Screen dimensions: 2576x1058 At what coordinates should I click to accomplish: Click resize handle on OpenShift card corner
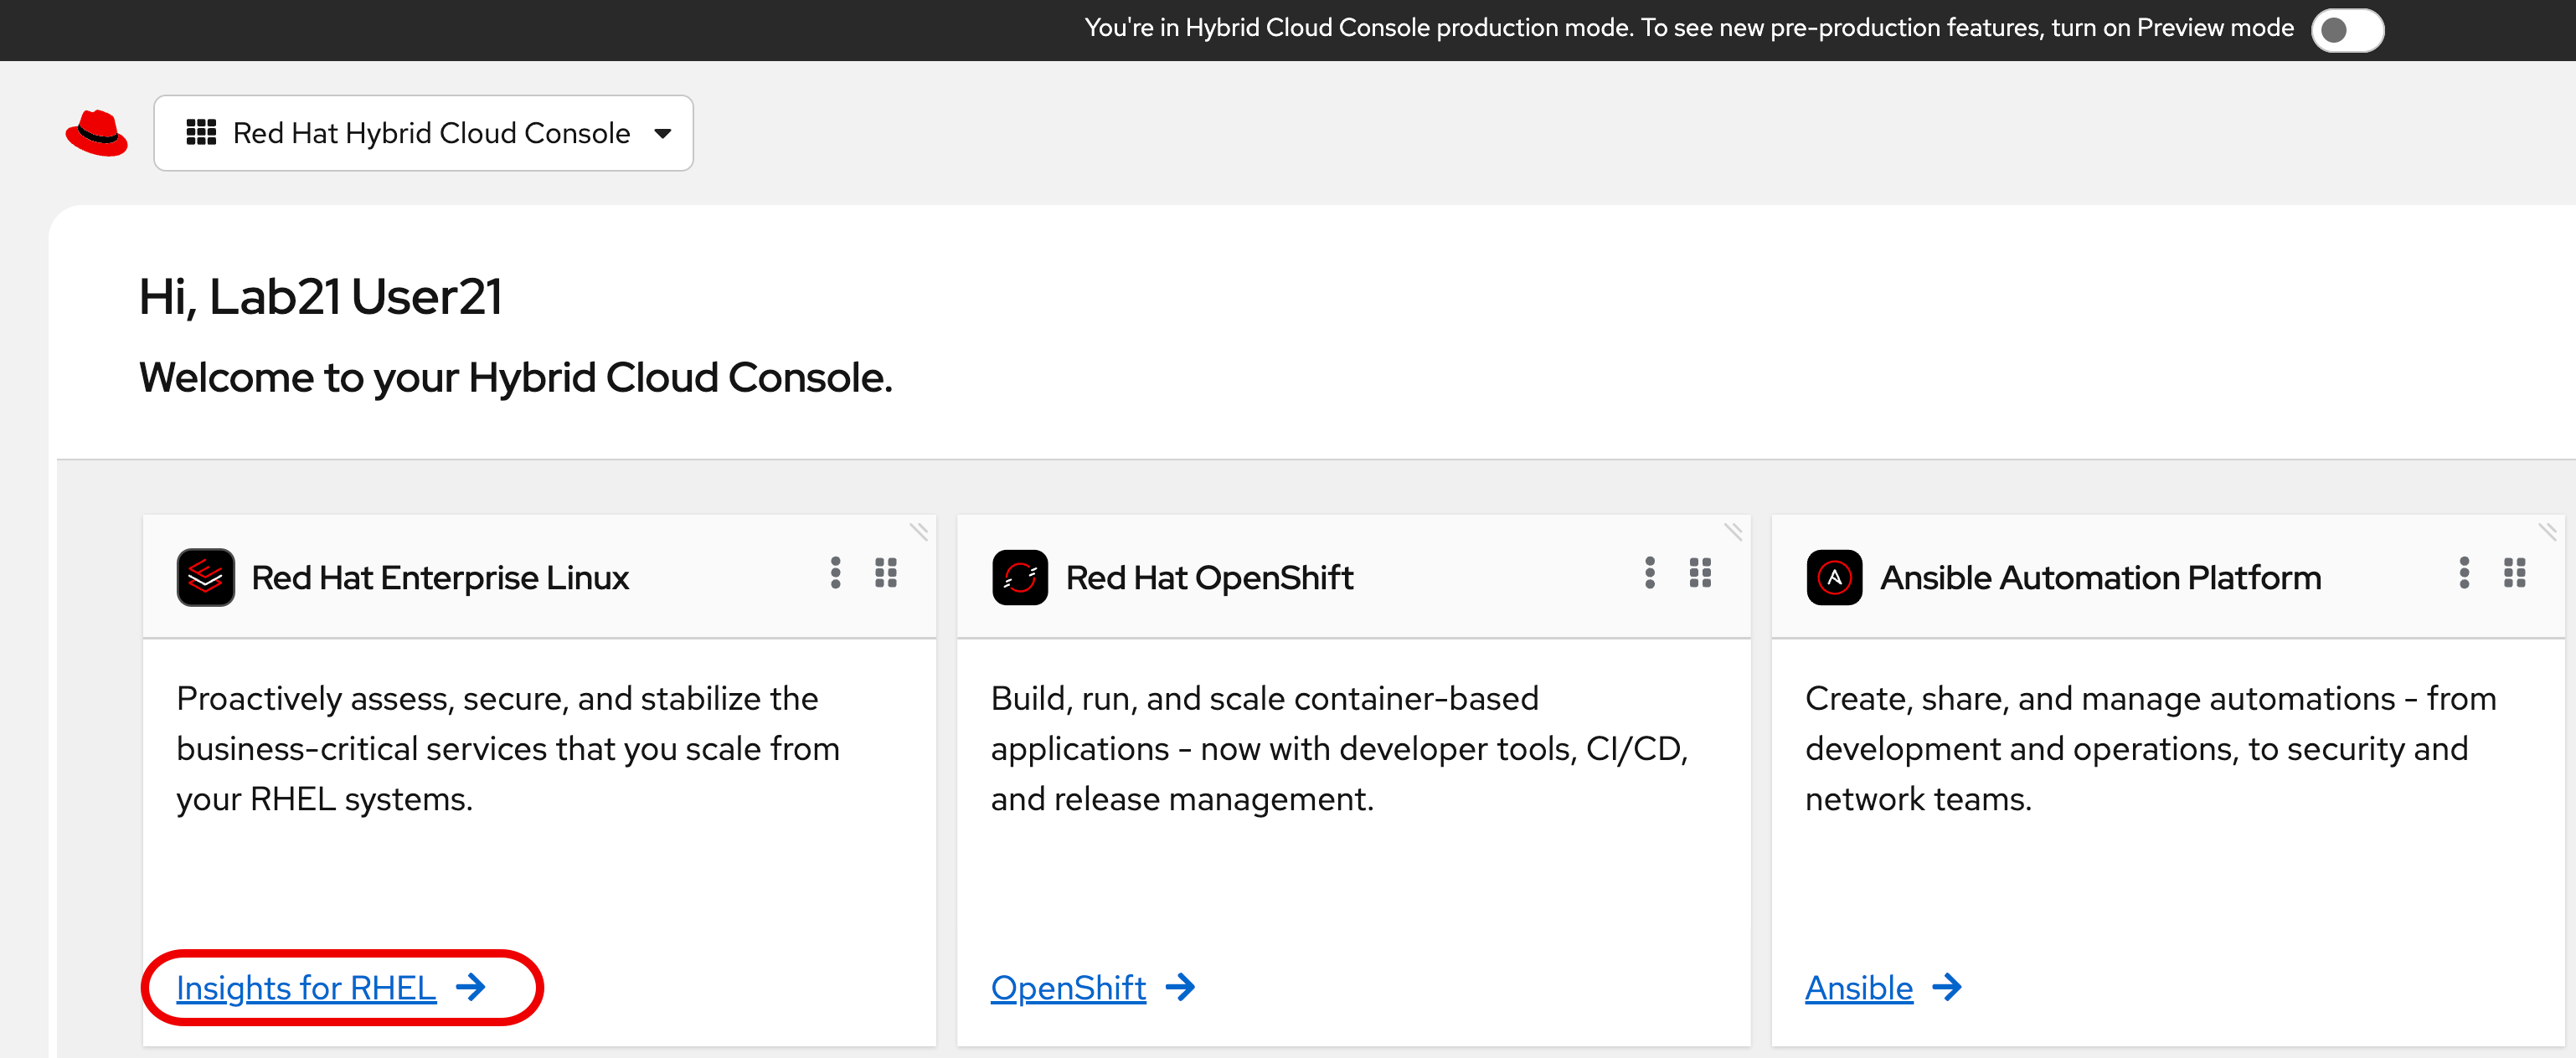(x=1734, y=532)
